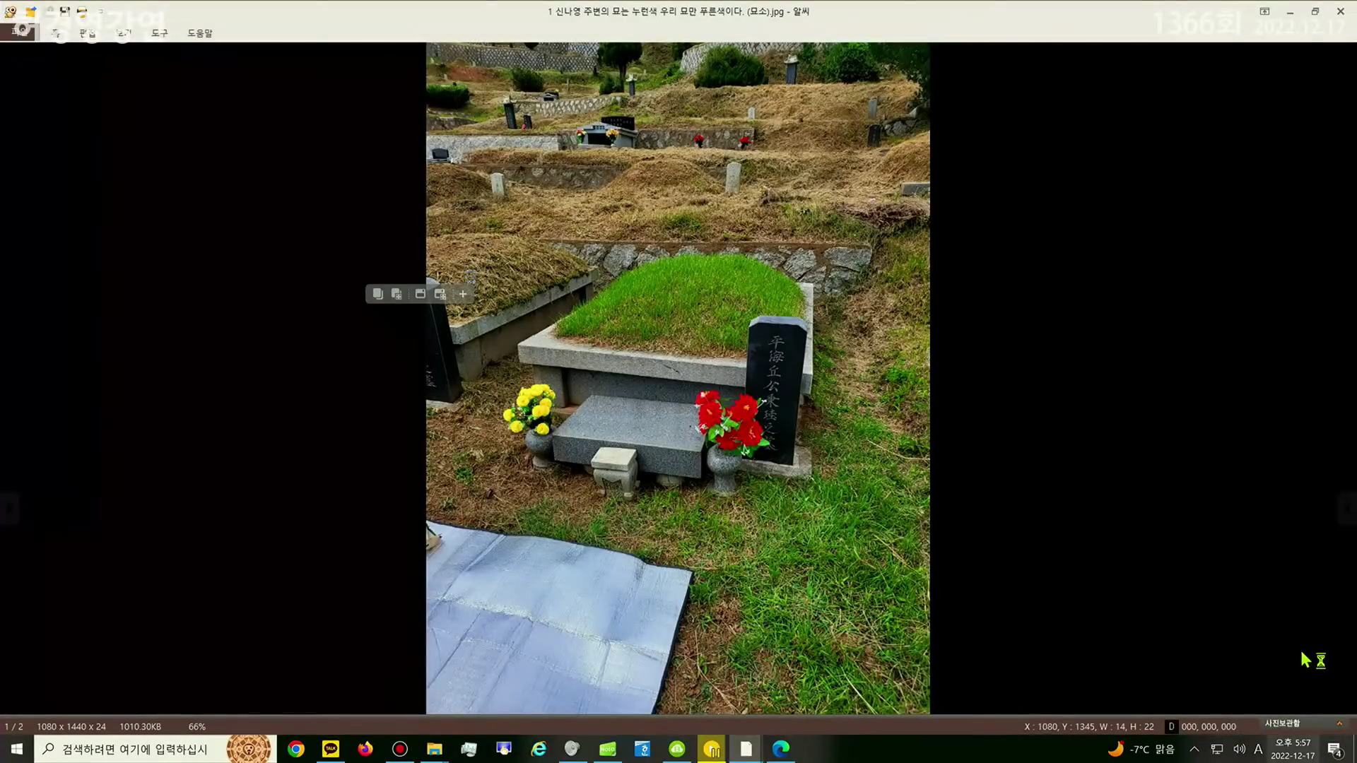
Task: Open Google Chrome from taskbar
Action: (296, 749)
